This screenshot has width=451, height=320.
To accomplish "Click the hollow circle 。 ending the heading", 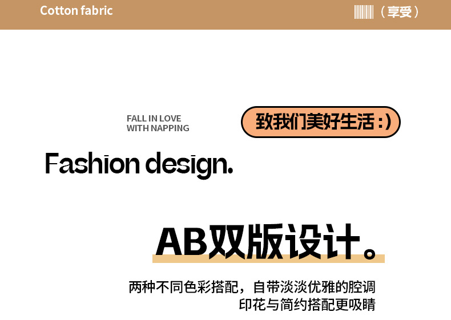I will pos(369,253).
